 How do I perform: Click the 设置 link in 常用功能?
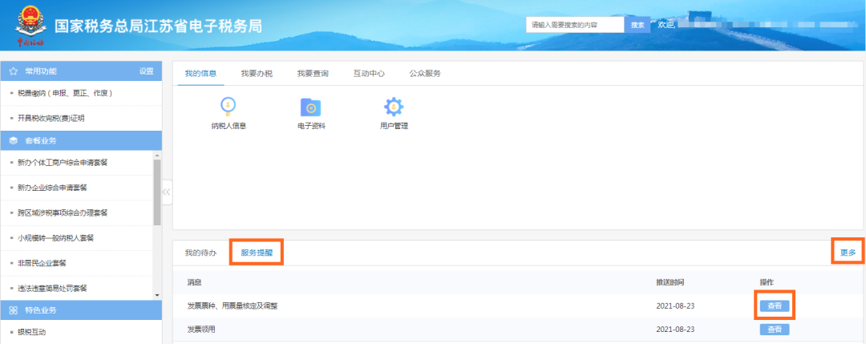coord(147,71)
